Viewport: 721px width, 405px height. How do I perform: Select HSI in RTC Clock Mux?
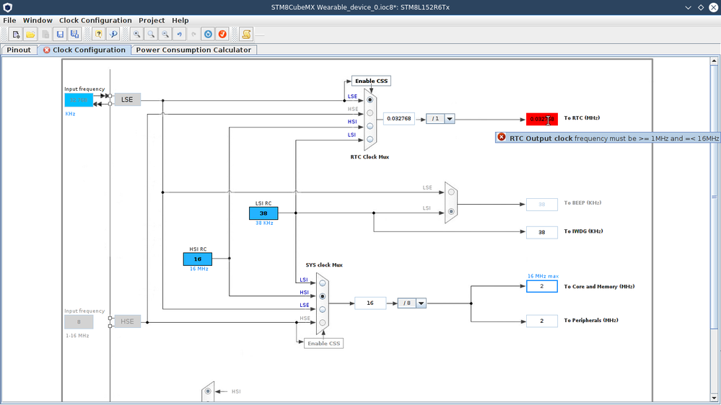coord(370,126)
